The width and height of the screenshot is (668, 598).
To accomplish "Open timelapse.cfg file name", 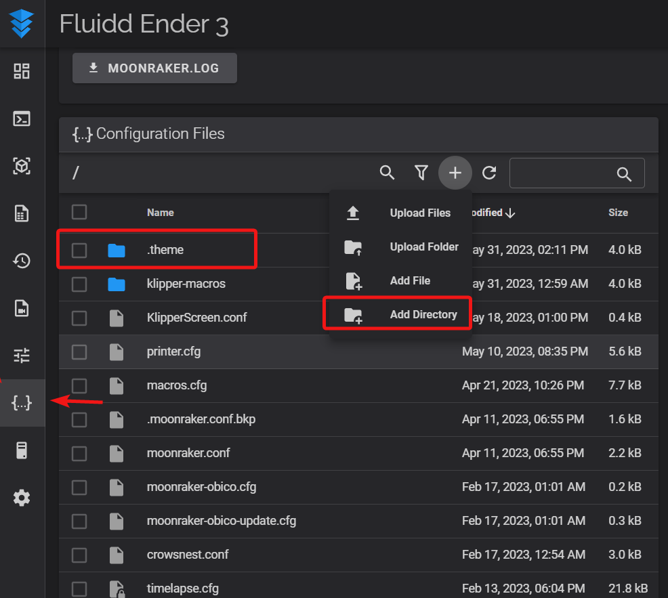I will tap(183, 589).
